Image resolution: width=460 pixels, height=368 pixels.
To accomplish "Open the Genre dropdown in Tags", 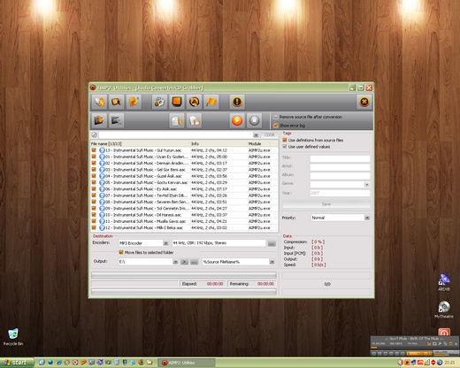I will click(367, 185).
